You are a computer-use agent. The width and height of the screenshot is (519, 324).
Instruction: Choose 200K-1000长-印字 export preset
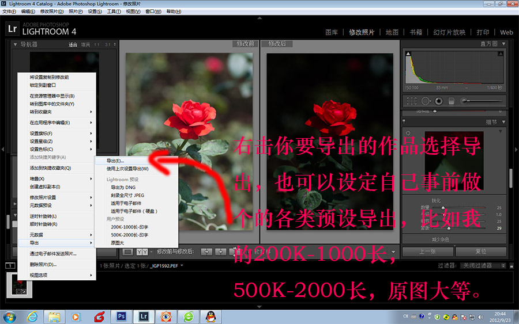click(136, 227)
